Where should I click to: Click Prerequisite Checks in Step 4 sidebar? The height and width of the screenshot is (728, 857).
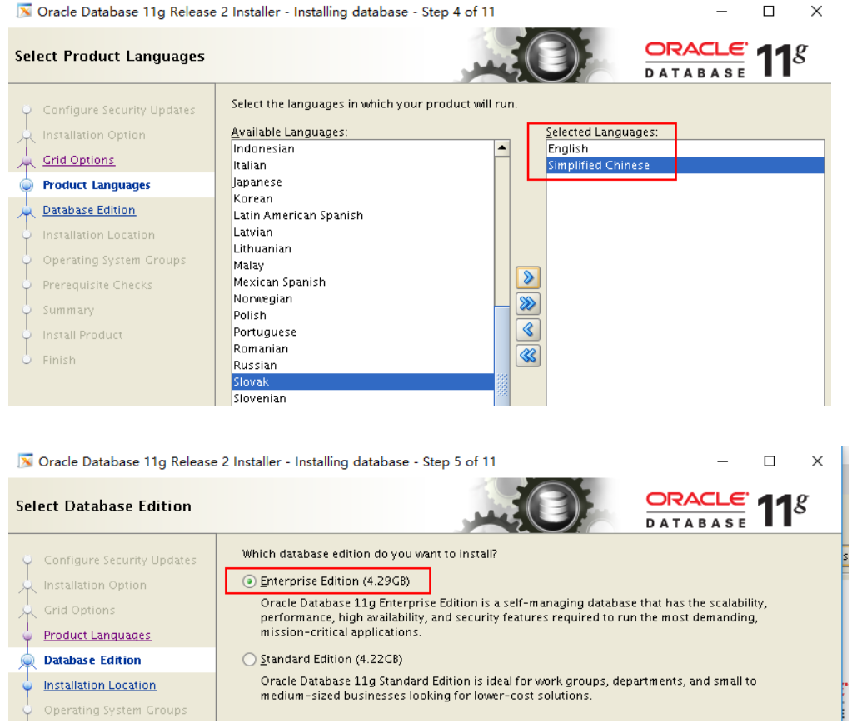point(97,285)
